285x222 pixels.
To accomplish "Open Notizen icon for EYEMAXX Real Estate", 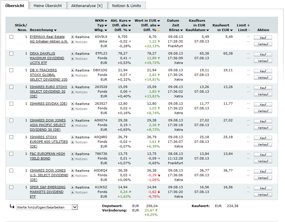I will (72, 42).
